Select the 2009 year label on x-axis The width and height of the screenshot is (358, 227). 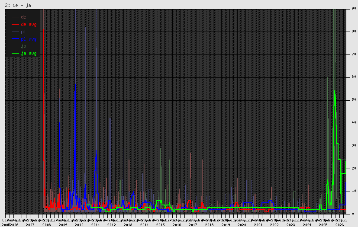63,225
